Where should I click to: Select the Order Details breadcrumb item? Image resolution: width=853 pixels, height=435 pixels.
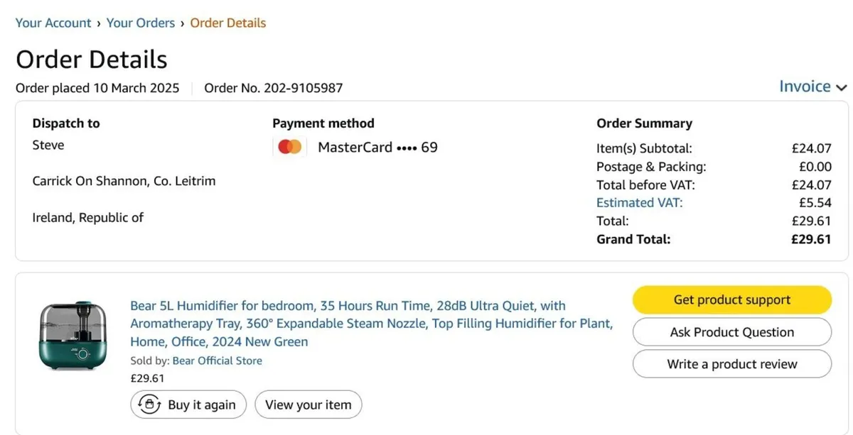pyautogui.click(x=227, y=23)
